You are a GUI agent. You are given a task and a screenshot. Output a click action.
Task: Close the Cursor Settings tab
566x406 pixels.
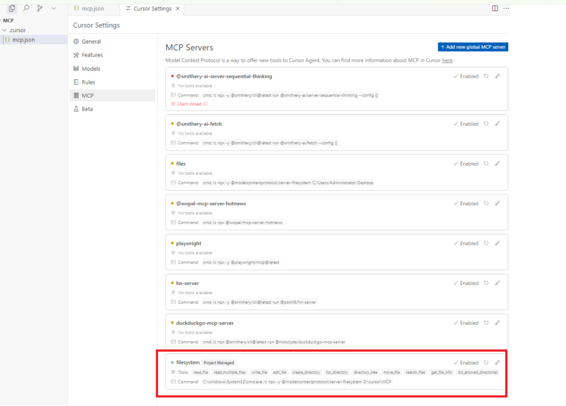[178, 9]
